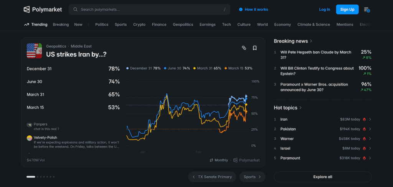Click the magnifier icon in search bar
Viewport: 393px width, 187px height.
point(75,10)
